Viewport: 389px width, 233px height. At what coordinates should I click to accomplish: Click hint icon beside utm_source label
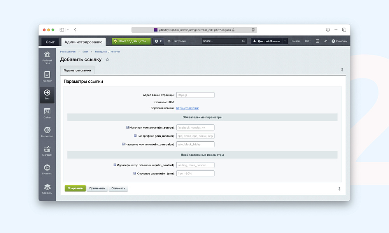(x=127, y=127)
